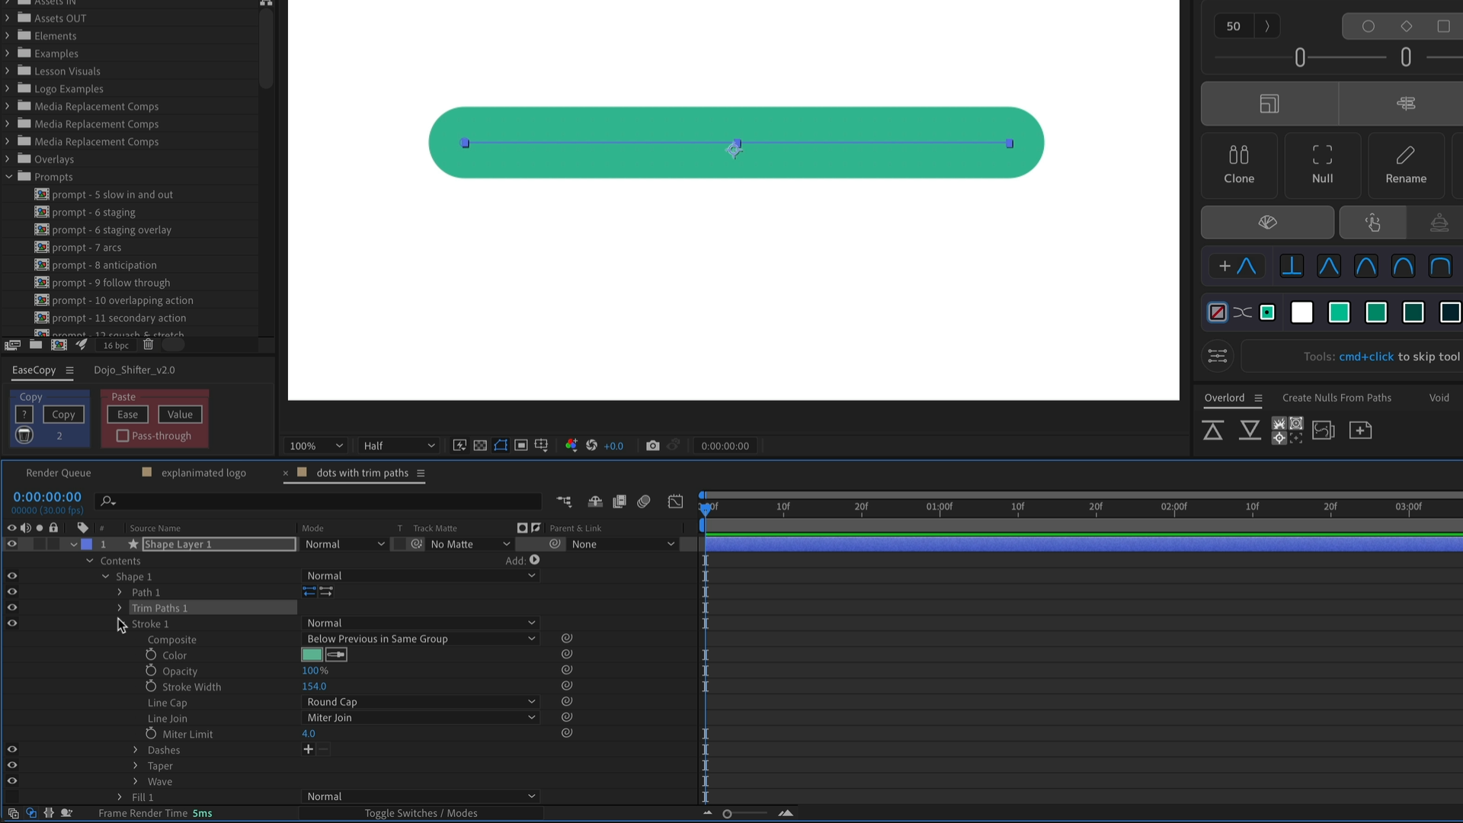Click Create Nulls From Paths
1463x823 pixels.
coord(1337,397)
